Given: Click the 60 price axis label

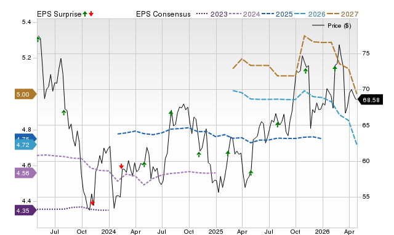Looking at the screenshot, I should click(x=366, y=161).
